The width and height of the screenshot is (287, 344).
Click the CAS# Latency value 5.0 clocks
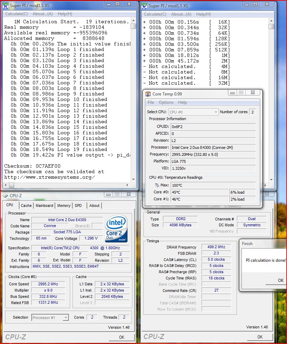(x=216, y=259)
